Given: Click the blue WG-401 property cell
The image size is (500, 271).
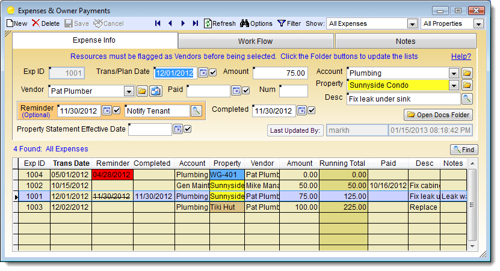Looking at the screenshot, I should coord(227,175).
